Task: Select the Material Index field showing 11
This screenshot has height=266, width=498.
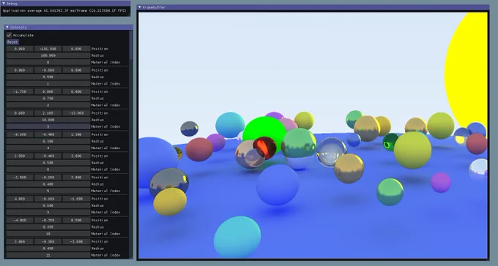Action: click(x=48, y=255)
